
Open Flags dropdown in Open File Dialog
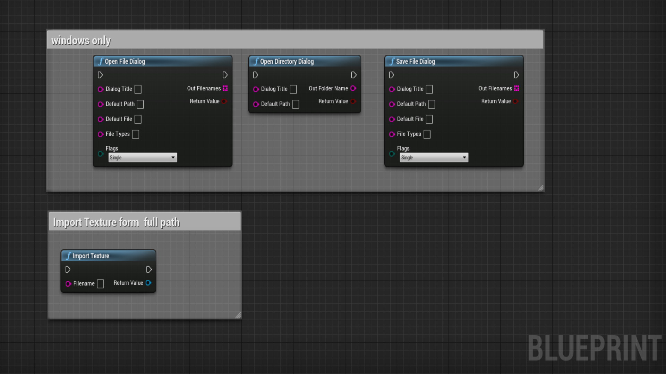coord(143,158)
